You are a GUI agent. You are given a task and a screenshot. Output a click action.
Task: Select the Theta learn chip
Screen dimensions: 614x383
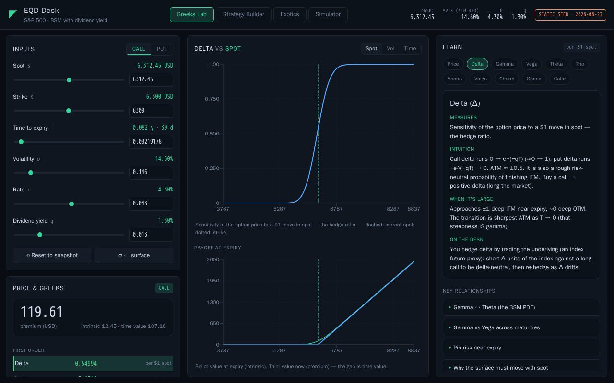[x=556, y=64]
